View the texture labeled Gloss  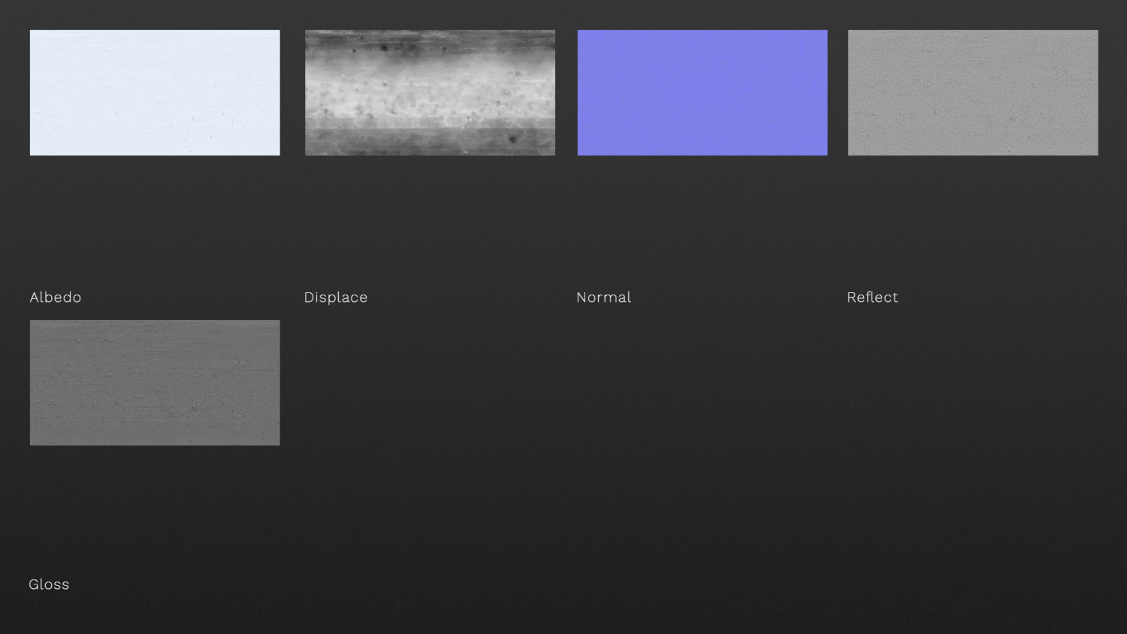[x=155, y=382]
